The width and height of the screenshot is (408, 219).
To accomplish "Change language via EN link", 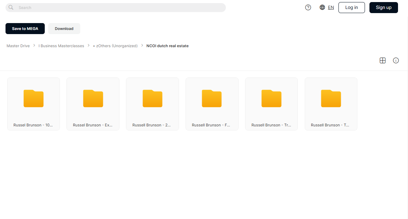I will 331,8.
